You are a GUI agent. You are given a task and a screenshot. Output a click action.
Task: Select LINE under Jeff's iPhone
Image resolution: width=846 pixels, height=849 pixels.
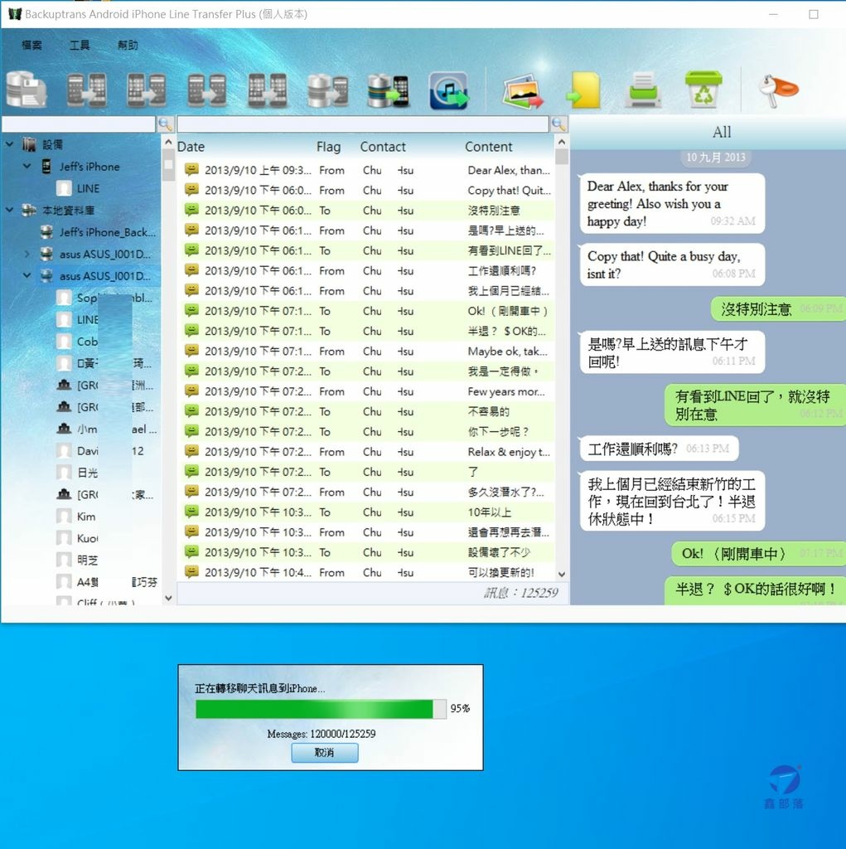click(88, 188)
